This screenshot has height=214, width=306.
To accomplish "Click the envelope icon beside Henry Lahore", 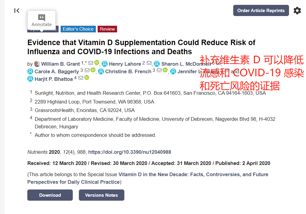I will [149, 63].
